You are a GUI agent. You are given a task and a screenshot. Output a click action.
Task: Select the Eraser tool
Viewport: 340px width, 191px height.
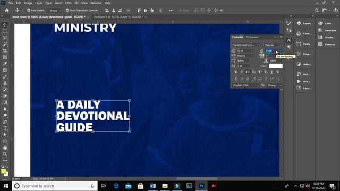click(5, 96)
